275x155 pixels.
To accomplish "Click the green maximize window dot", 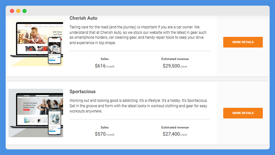I will pyautogui.click(x=24, y=11).
